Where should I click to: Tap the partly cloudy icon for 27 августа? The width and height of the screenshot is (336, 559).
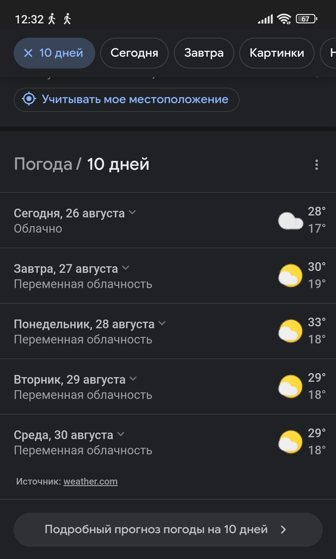[x=290, y=276]
